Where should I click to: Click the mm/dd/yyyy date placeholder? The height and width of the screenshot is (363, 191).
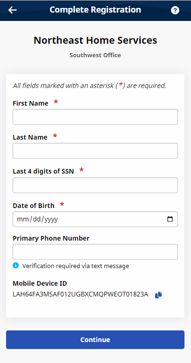37,219
